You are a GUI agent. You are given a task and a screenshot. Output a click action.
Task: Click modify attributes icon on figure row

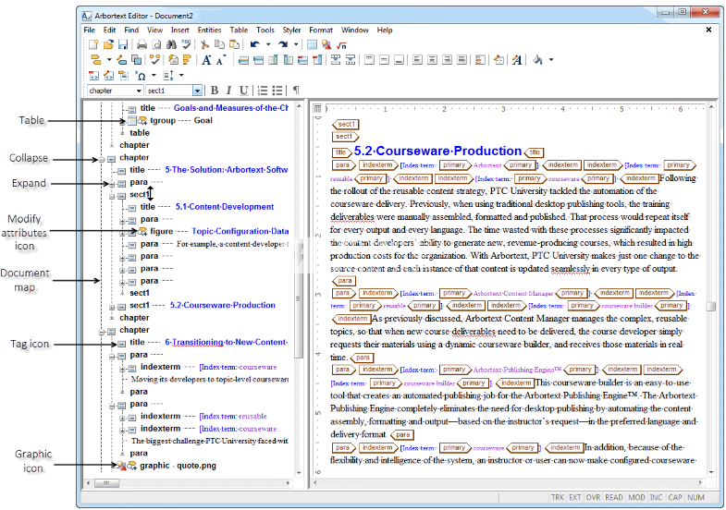pyautogui.click(x=142, y=231)
